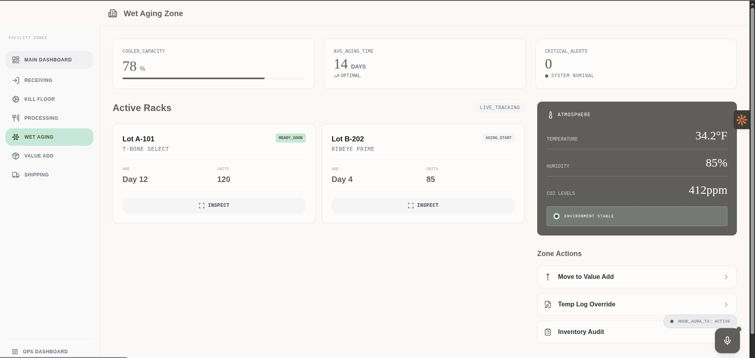The image size is (755, 358).
Task: Click the document icon on Temp Log Override
Action: (x=548, y=304)
